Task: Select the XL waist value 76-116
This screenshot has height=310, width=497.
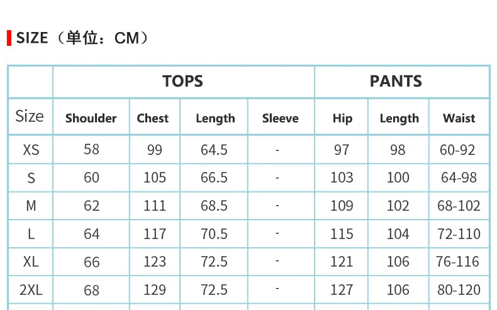Action: click(458, 262)
